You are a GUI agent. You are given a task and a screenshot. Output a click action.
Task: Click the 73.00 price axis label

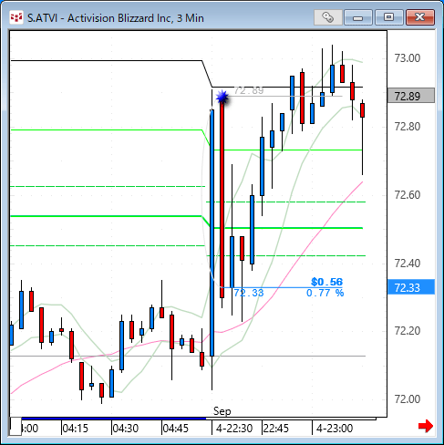[408, 57]
